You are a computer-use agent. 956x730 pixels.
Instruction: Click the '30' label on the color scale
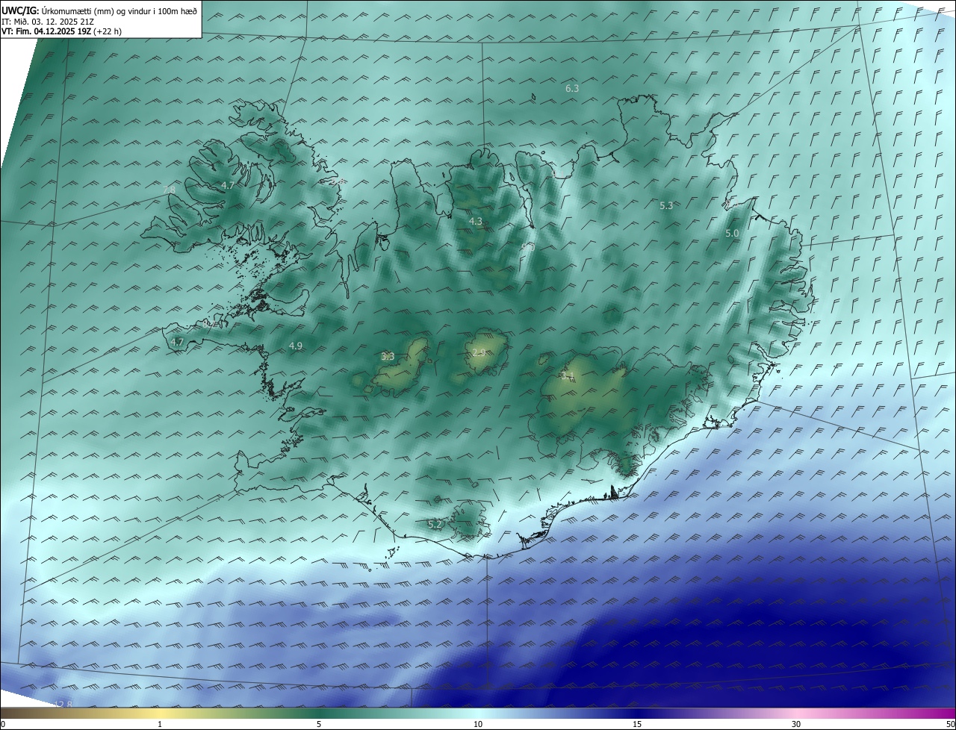[x=796, y=724]
